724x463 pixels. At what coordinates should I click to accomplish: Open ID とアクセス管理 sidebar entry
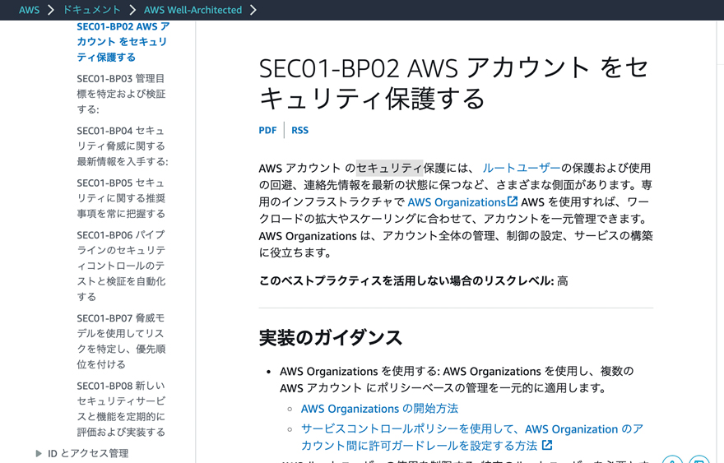[88, 453]
